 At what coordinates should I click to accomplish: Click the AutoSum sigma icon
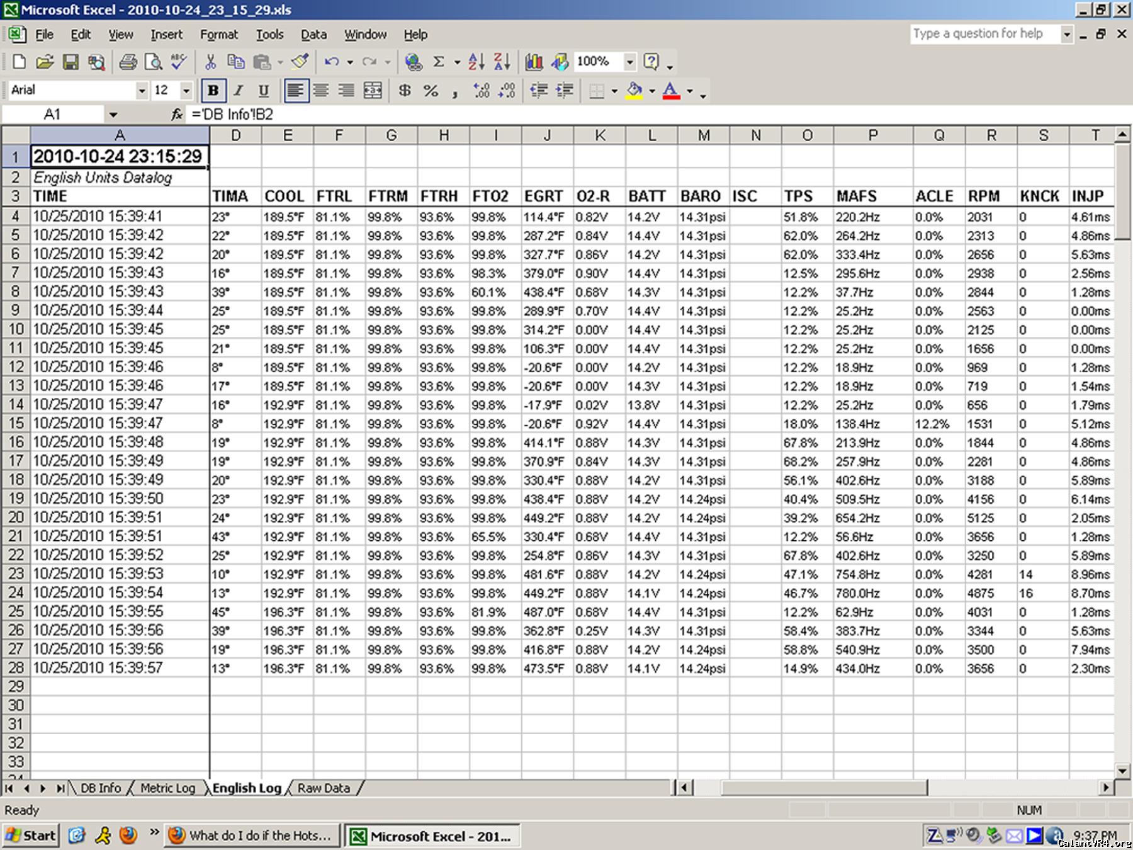(439, 62)
